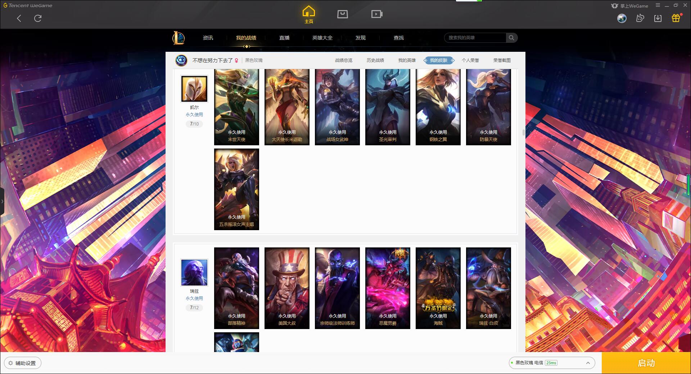Open 掌上WeGame mobile link

tap(629, 6)
